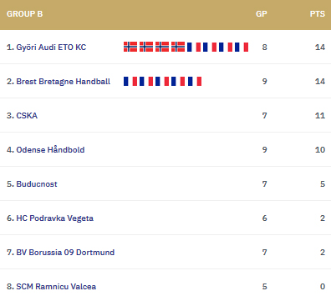Click the PTS column header

tap(318, 14)
